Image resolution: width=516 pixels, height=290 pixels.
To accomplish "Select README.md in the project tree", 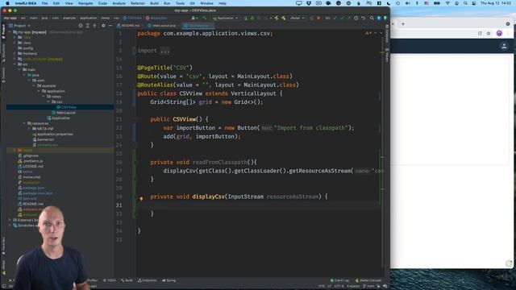I will (x=33, y=204).
